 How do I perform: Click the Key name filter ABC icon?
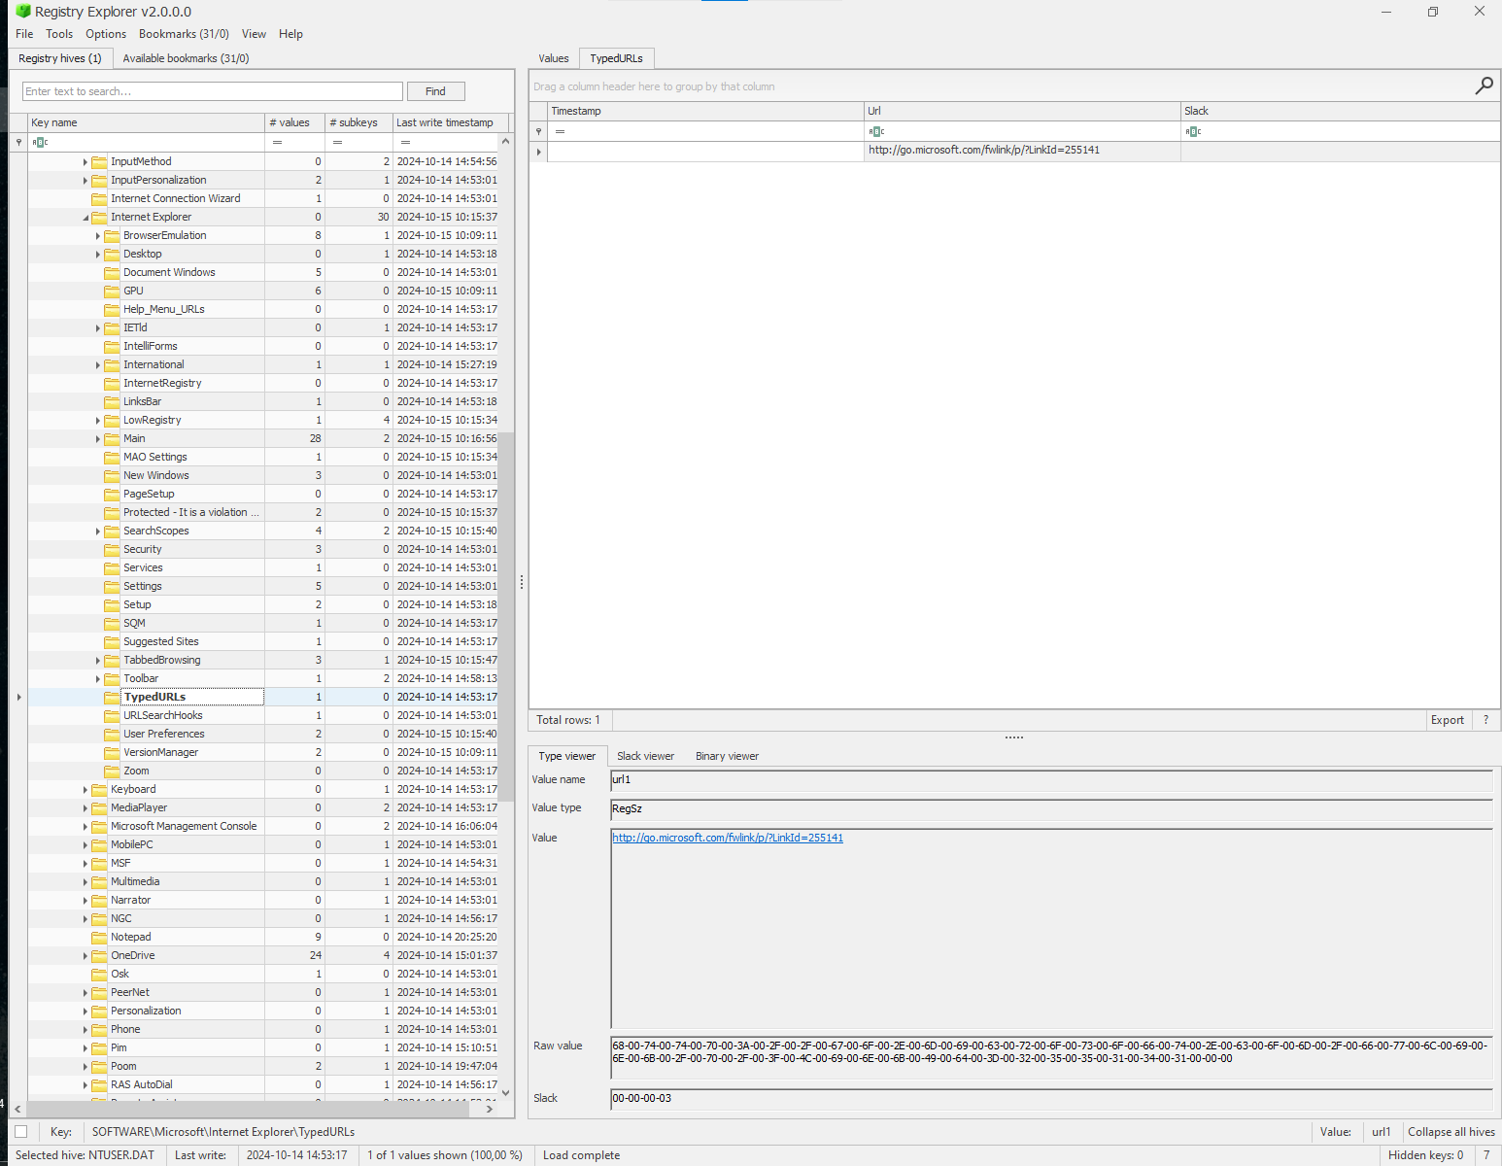click(x=40, y=142)
